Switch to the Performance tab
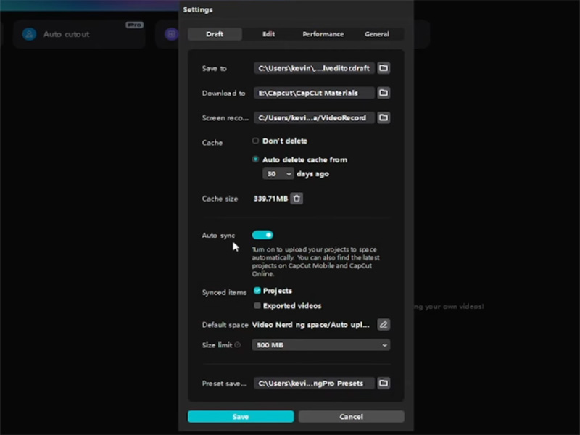 pos(323,33)
